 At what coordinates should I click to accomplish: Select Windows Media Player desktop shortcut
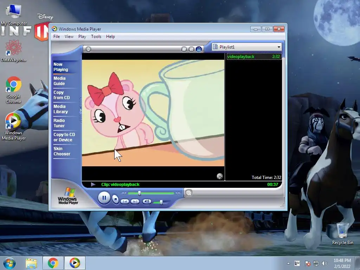coord(14,127)
